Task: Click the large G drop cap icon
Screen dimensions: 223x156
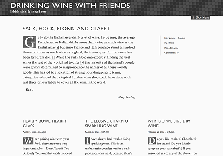Action: [x=29, y=42]
